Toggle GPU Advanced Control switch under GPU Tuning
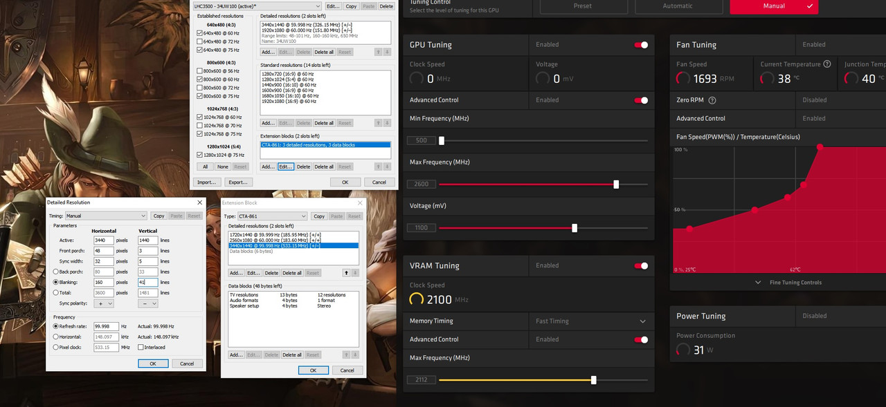This screenshot has height=407, width=886. (642, 100)
